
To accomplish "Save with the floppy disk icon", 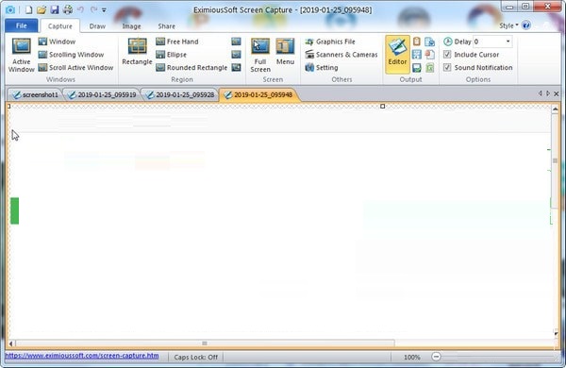I will coord(55,9).
